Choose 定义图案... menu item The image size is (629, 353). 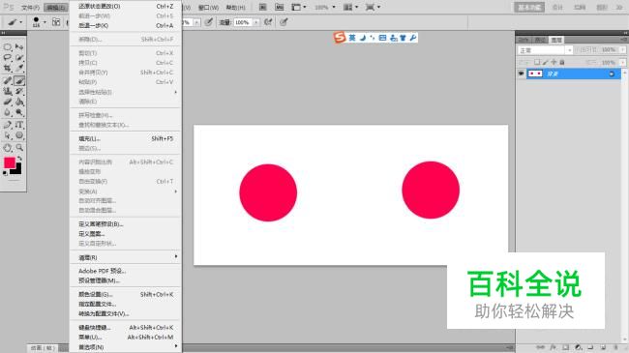click(125, 233)
